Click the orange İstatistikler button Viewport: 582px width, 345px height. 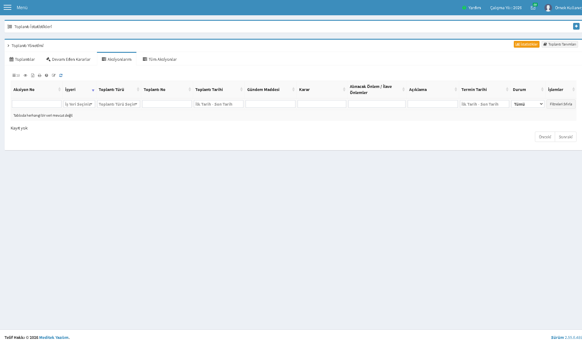pos(526,44)
